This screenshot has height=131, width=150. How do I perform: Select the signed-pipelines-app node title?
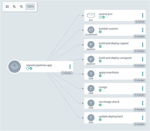pos(39,65)
